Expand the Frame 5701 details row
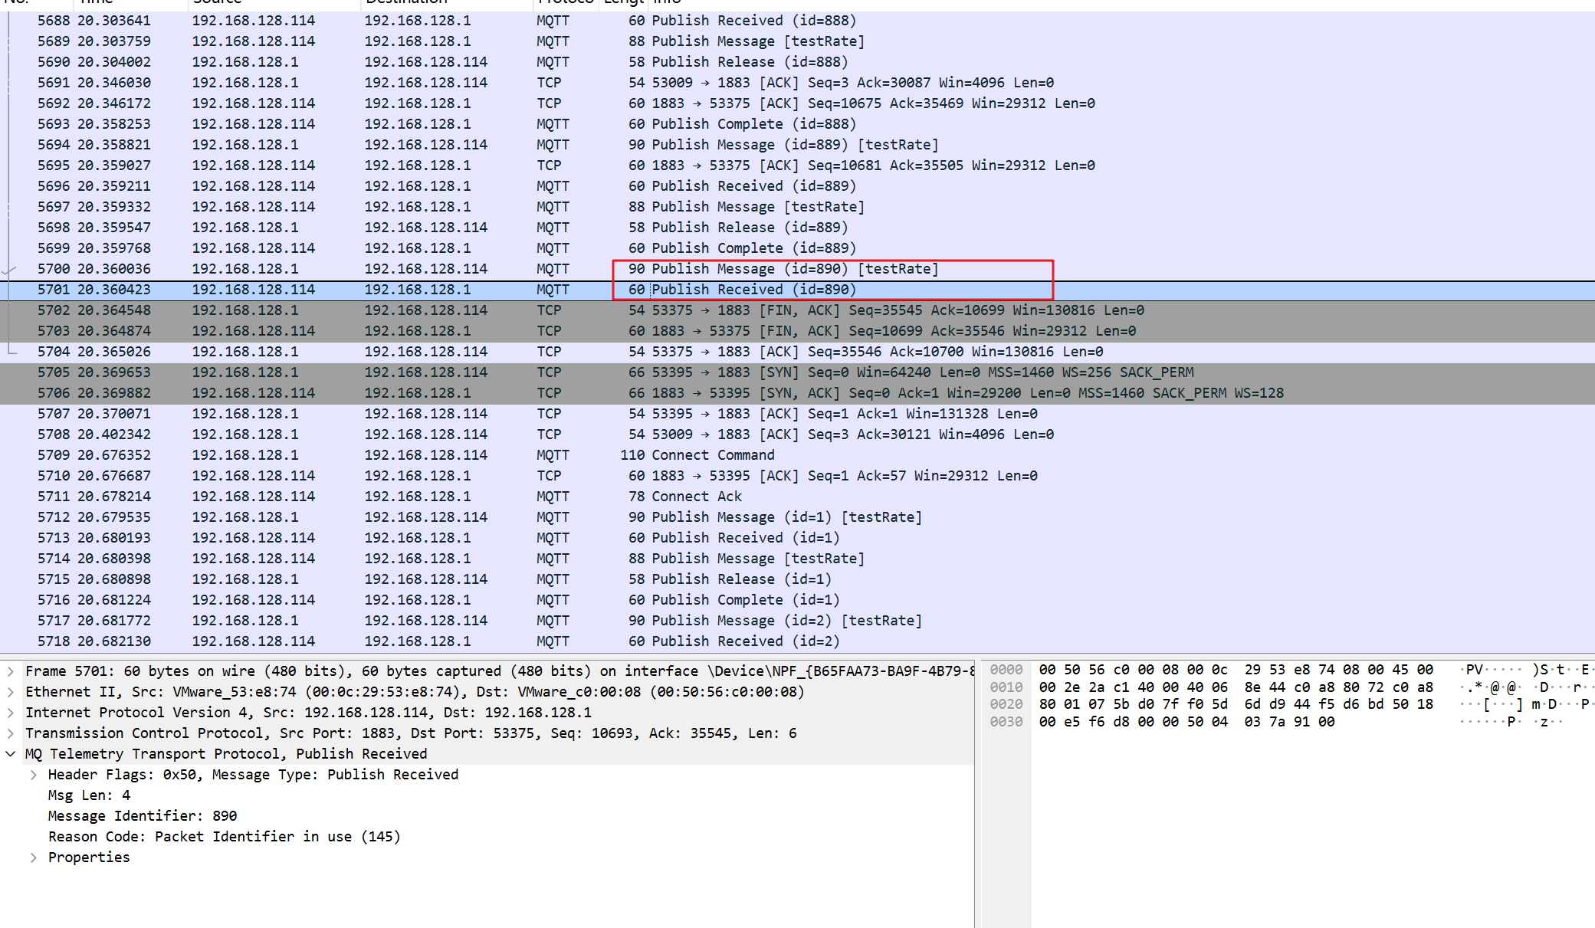This screenshot has height=928, width=1595. coord(10,671)
